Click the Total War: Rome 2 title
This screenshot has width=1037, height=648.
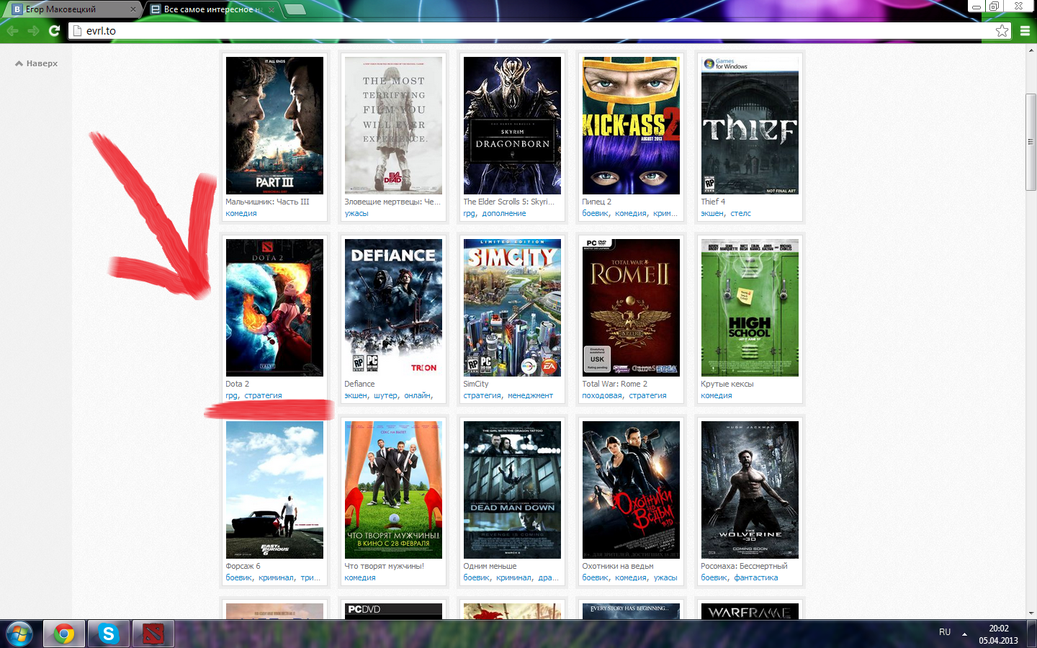[x=615, y=384]
